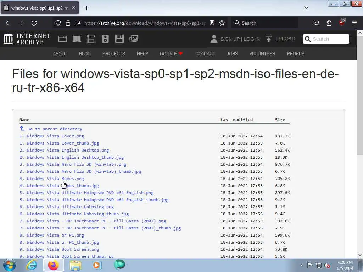This screenshot has height=272, width=363.
Task: Show hidden tray icons arrow
Action: [x=301, y=265]
